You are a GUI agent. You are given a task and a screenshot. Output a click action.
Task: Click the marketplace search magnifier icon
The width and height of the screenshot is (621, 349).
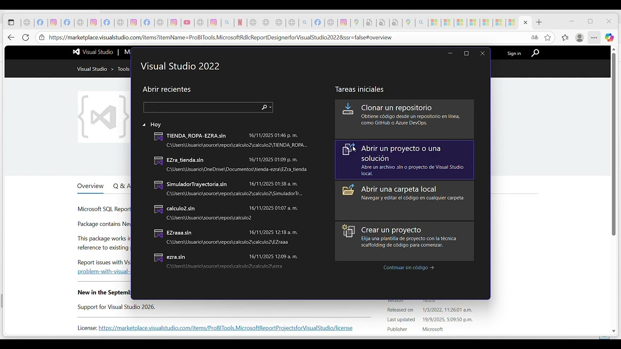pos(535,53)
